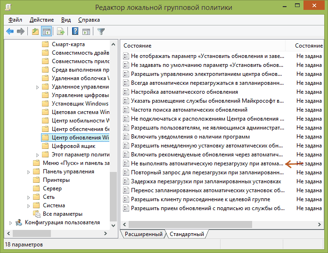Click the policy list horizontal scrollbar right arrow
Viewport: 328px width, 253px height.
tap(319, 225)
